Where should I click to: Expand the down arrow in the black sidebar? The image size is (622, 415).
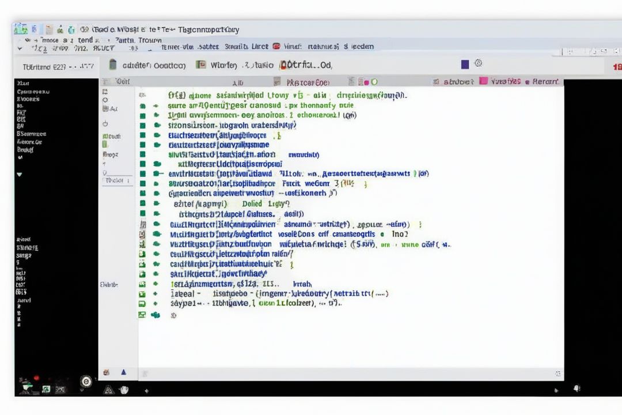pyautogui.click(x=20, y=173)
